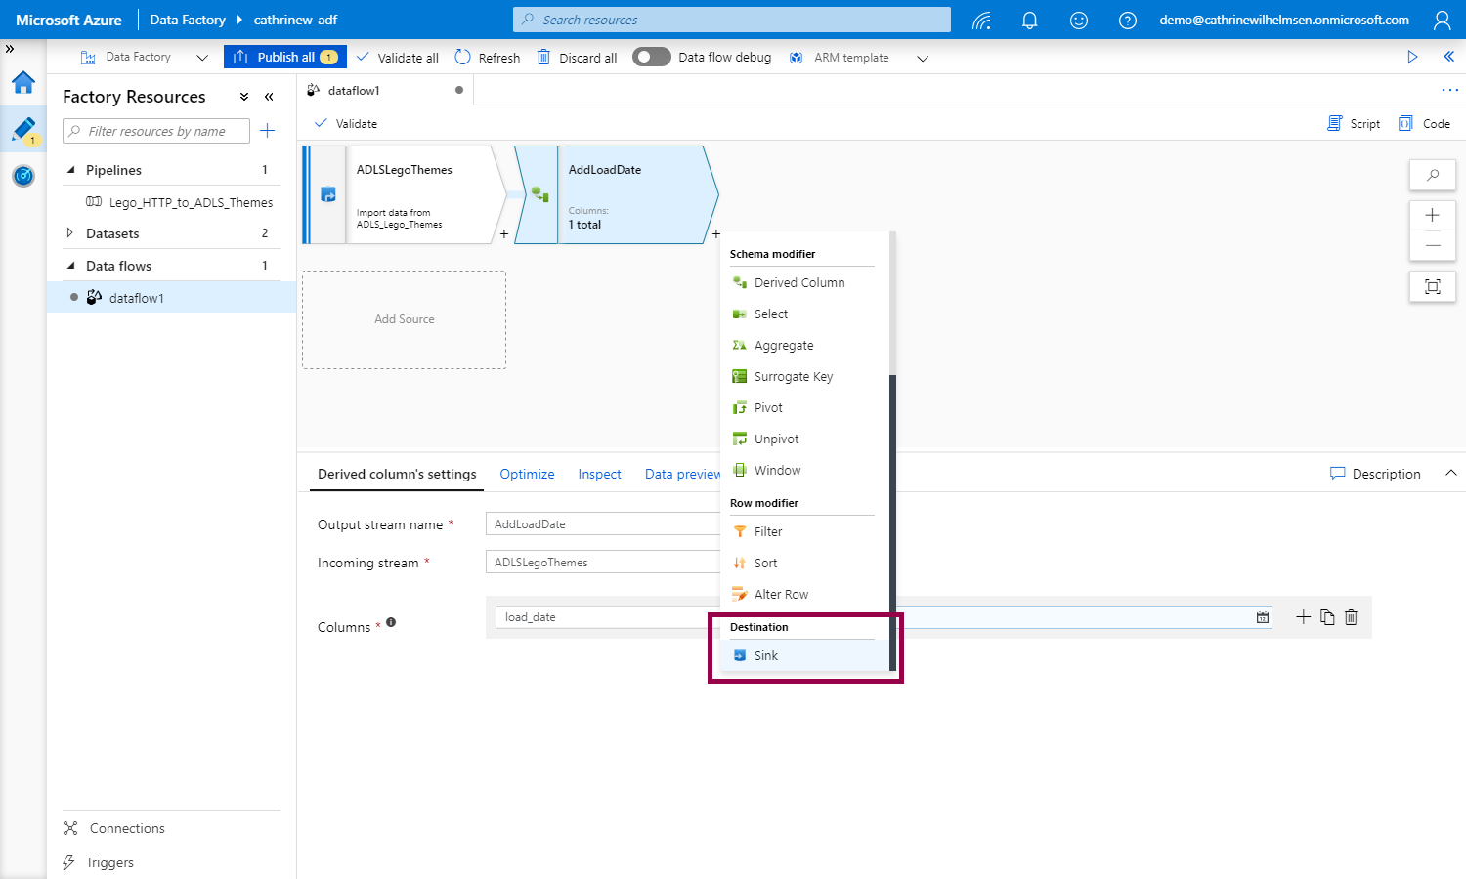Switch to the Optimize tab
Screen dimensions: 1466x879
pos(527,474)
